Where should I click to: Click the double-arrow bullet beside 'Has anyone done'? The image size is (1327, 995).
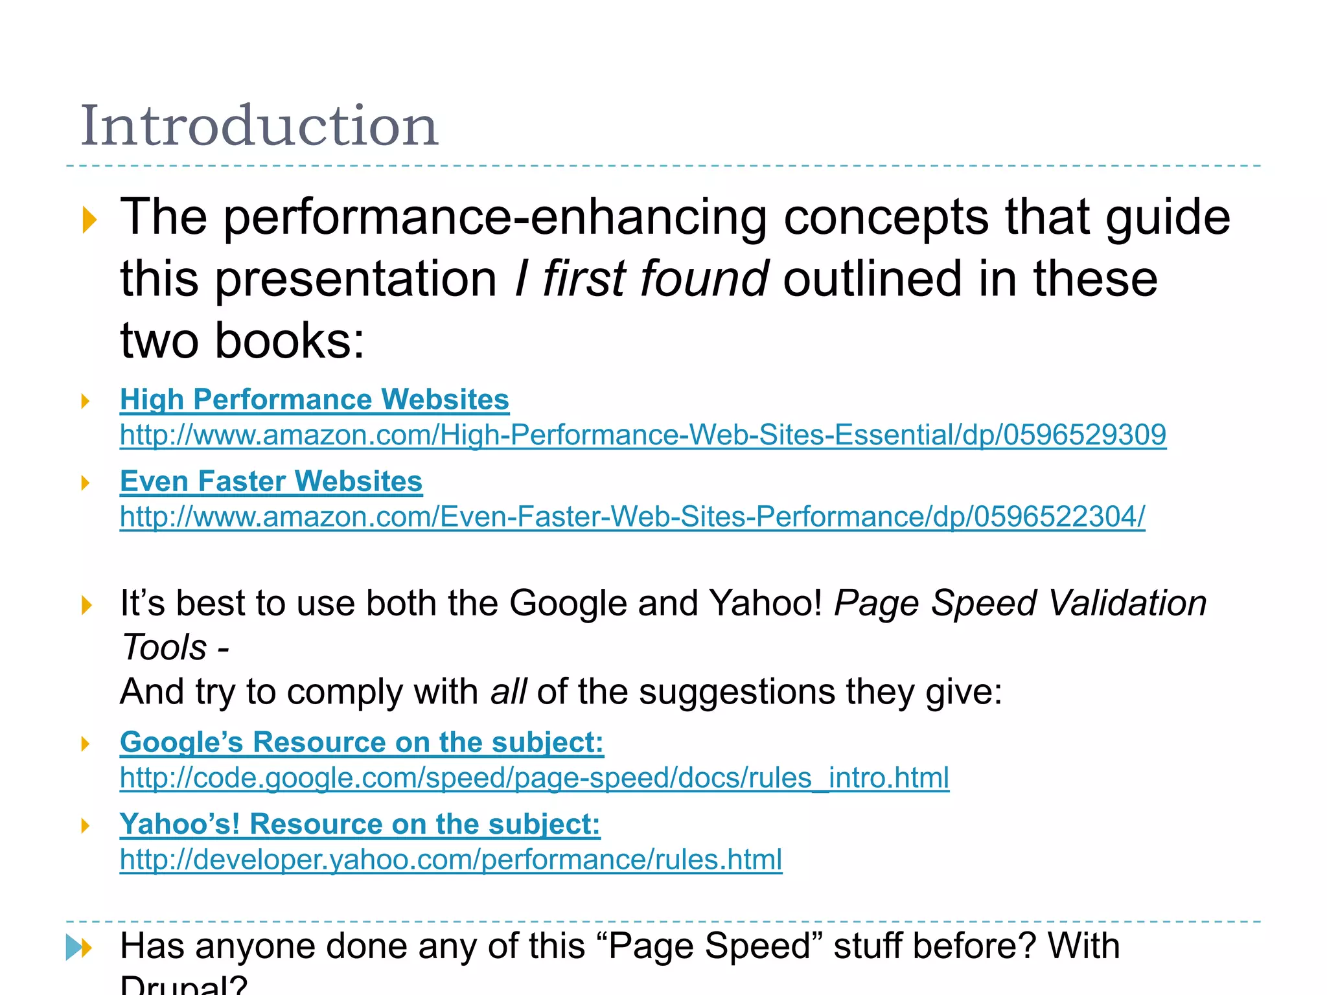[x=79, y=948]
